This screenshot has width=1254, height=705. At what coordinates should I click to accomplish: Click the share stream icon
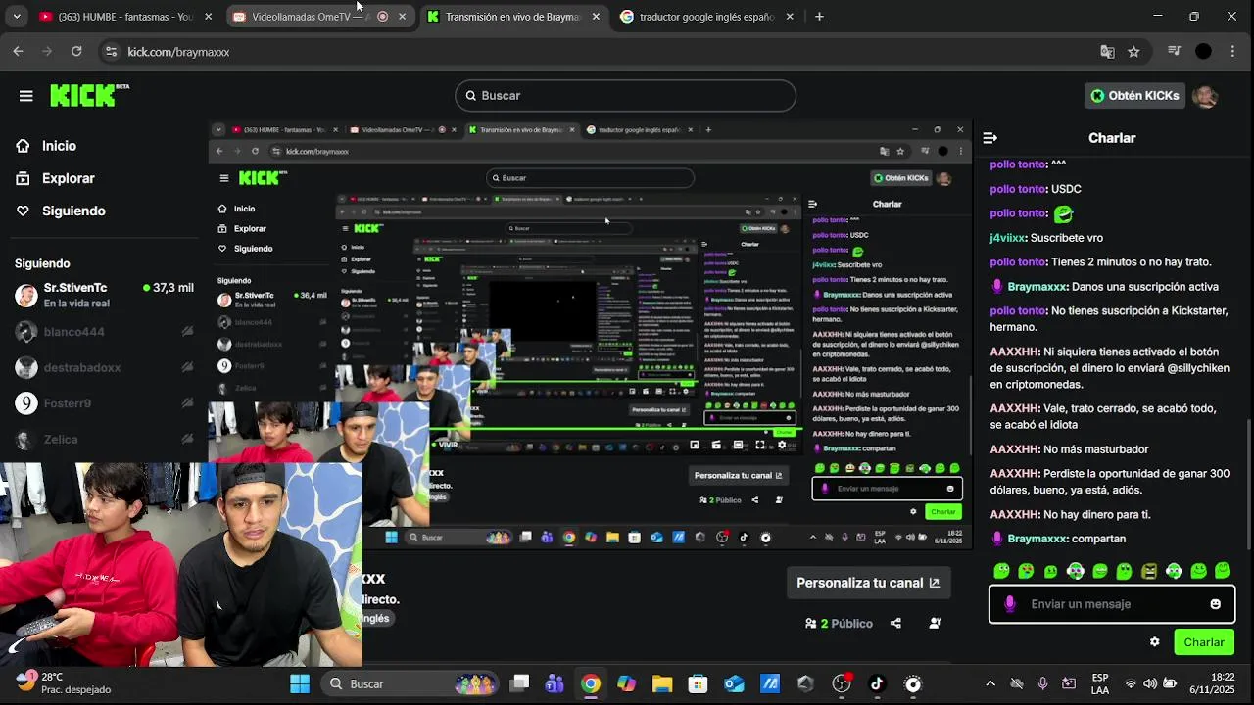tap(895, 624)
